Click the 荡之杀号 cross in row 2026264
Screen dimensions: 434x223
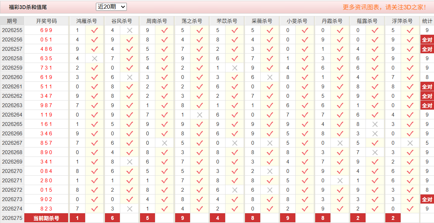200,115
